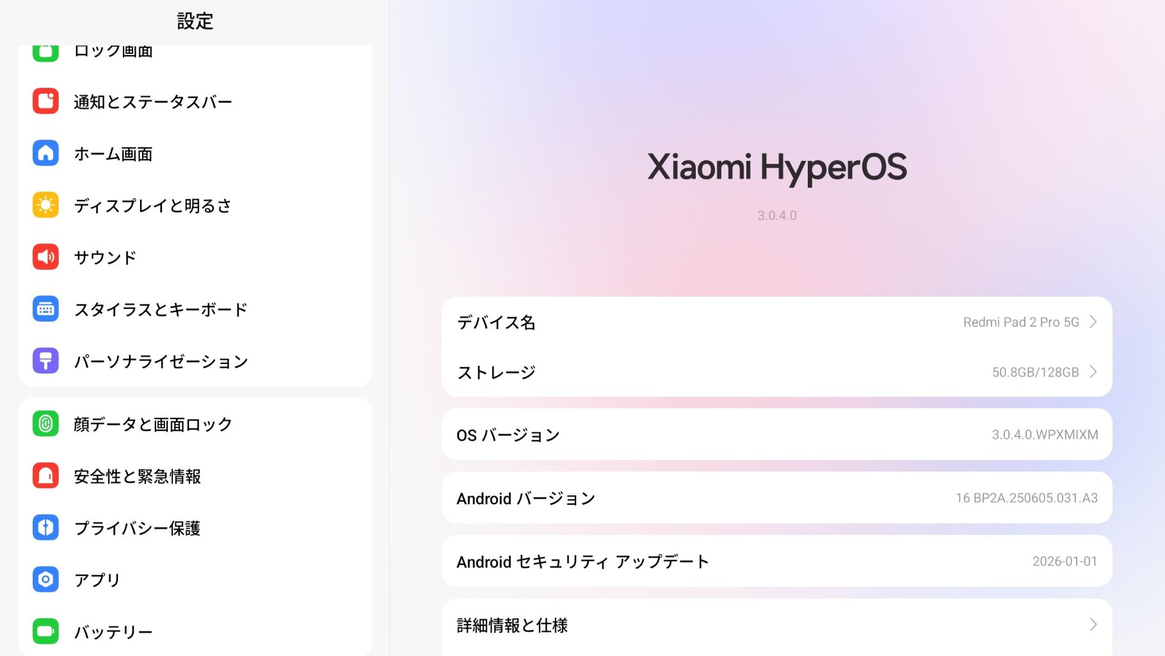The image size is (1165, 656).
Task: Tap the Xiaomi HyperOS logo title
Action: pos(776,167)
